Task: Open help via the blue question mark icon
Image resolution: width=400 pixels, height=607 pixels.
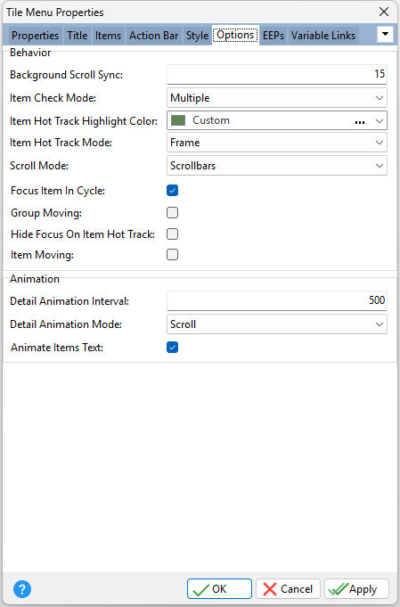Action: (x=22, y=589)
